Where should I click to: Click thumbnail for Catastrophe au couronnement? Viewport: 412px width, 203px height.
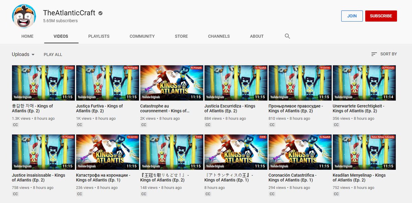pyautogui.click(x=172, y=83)
